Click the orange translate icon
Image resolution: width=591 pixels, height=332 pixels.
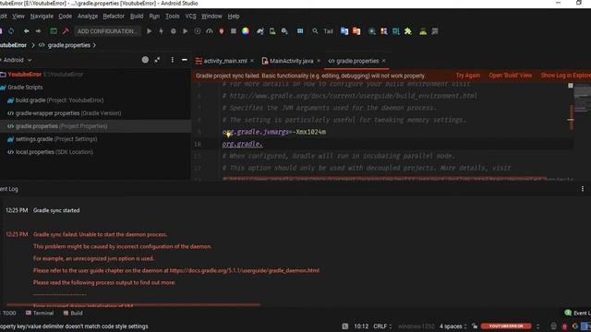356,31
